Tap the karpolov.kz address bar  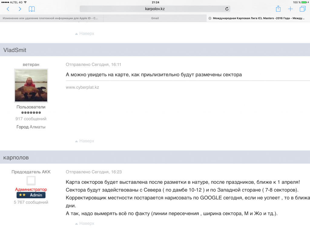(x=155, y=9)
